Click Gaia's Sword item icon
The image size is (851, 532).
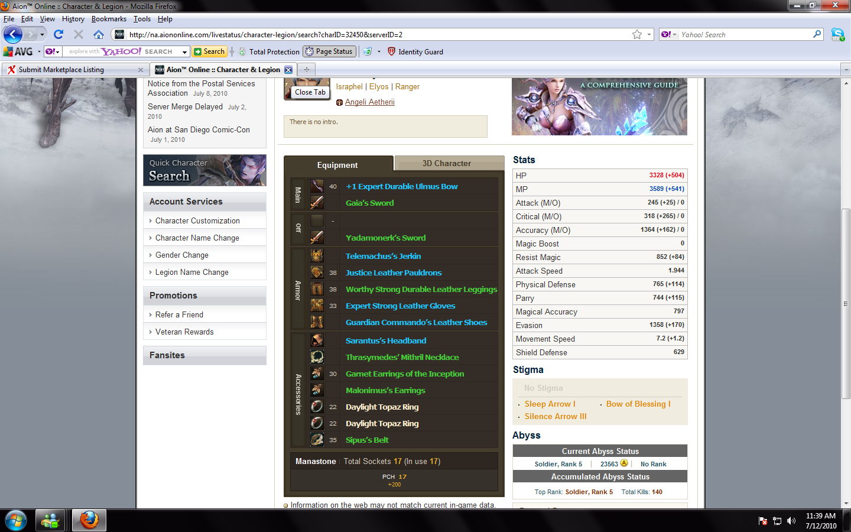pos(317,203)
